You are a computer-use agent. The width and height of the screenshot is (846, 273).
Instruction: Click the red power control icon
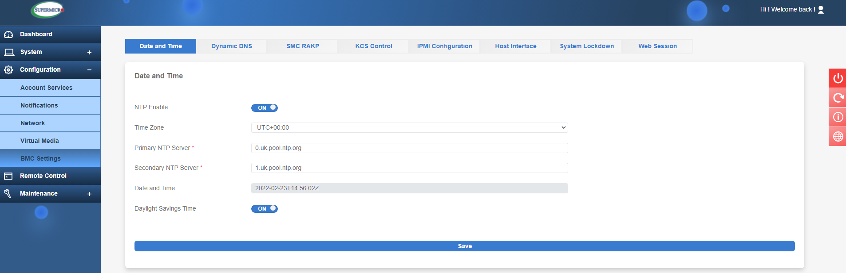[838, 78]
